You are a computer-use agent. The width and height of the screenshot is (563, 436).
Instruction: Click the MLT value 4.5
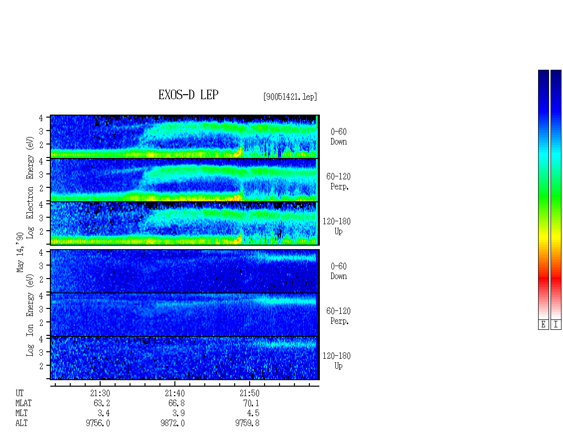click(253, 414)
